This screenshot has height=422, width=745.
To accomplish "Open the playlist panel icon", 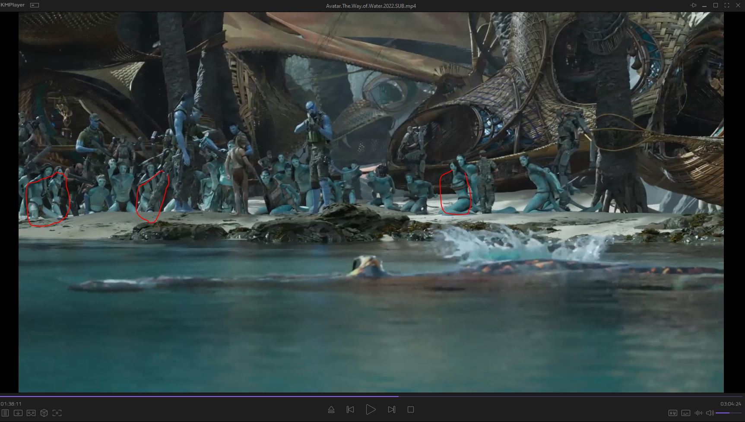I will [5, 413].
